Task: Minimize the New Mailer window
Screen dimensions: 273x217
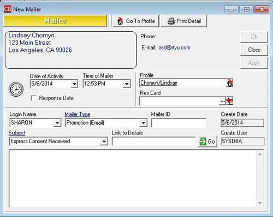Action: click(231, 9)
